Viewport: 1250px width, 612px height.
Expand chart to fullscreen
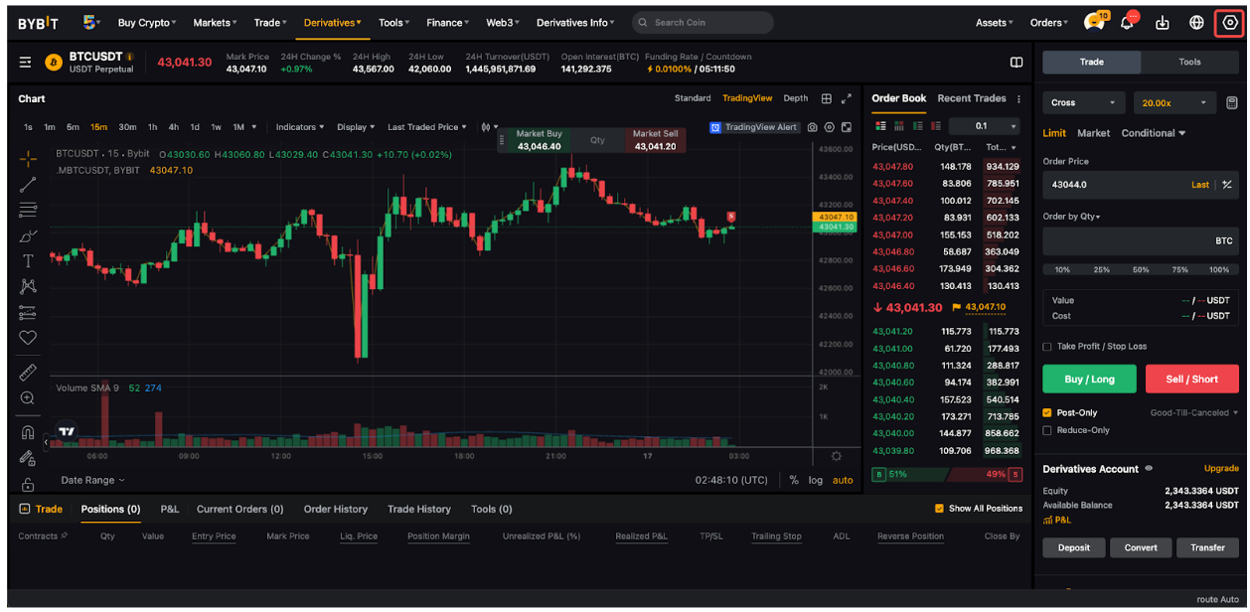(847, 98)
